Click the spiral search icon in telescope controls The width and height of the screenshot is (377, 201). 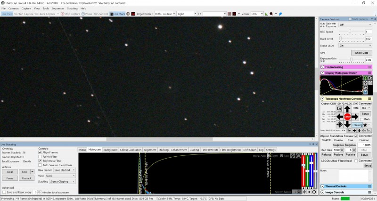(x=339, y=109)
